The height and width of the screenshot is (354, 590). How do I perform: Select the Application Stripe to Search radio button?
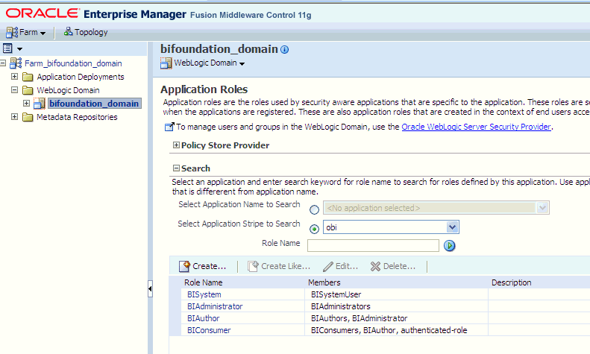click(x=314, y=229)
